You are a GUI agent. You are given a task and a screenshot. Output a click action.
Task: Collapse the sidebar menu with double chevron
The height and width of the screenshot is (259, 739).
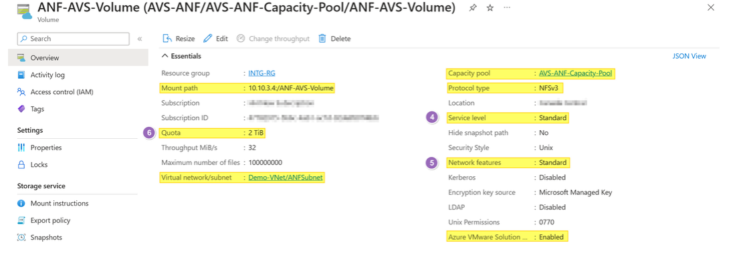click(140, 39)
